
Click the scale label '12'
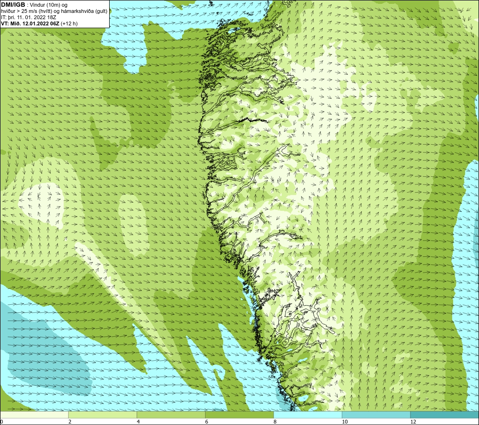click(413, 422)
